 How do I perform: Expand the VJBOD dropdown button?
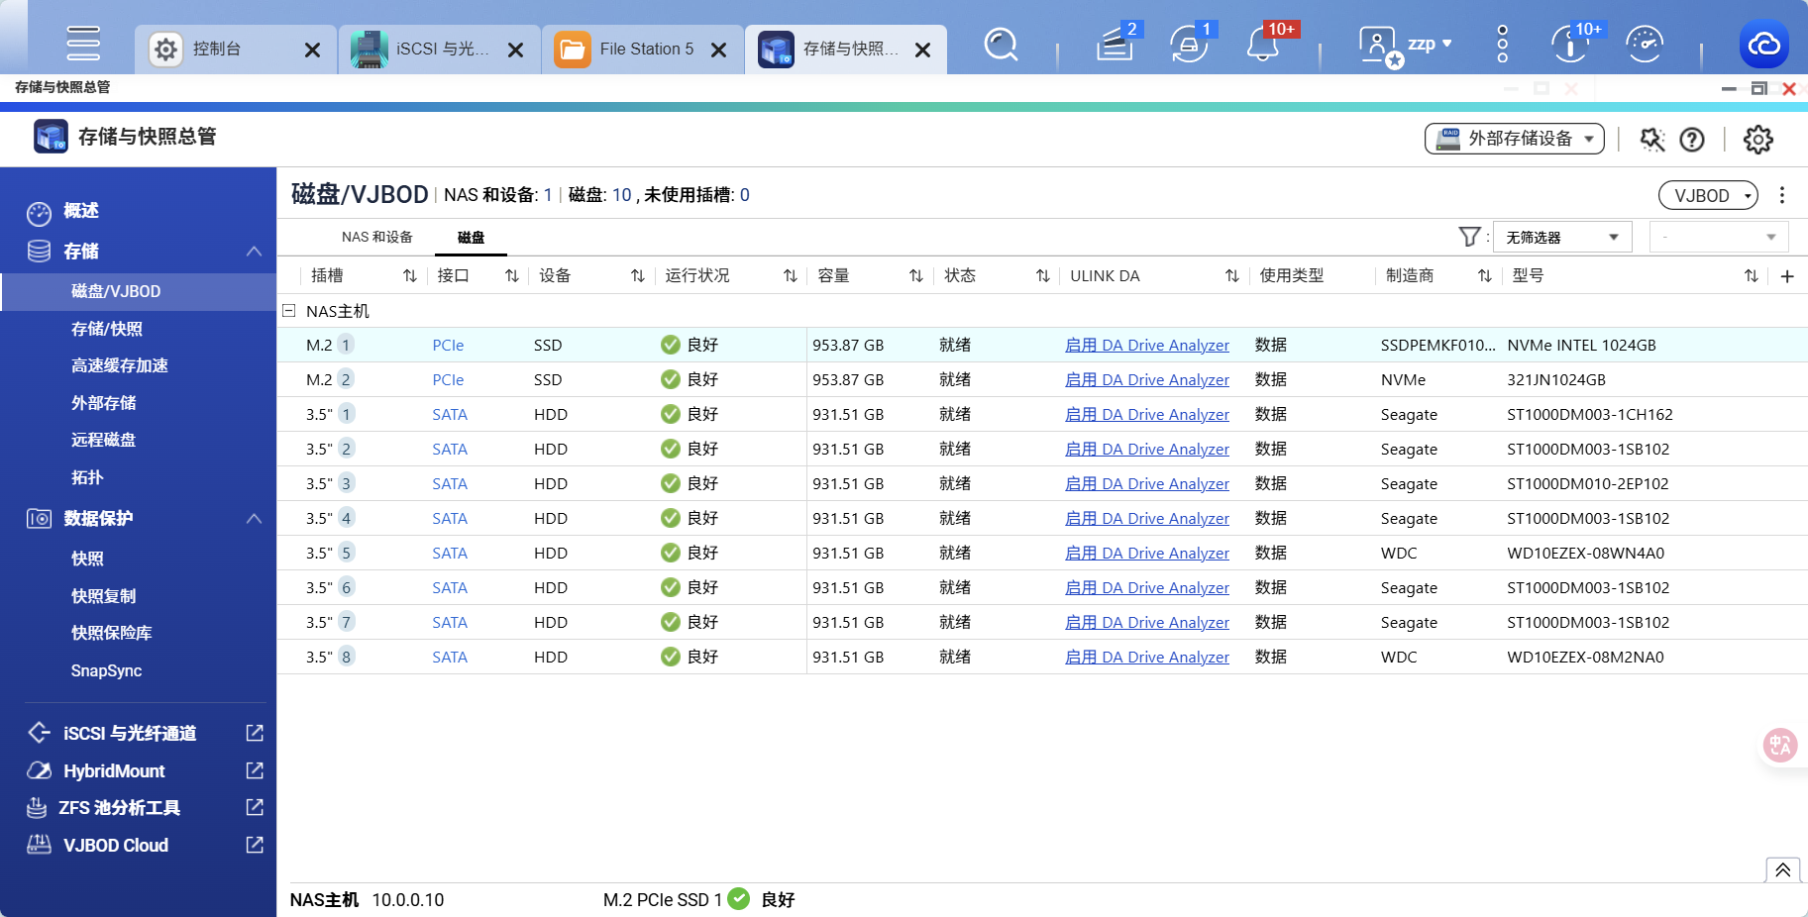point(1707,195)
